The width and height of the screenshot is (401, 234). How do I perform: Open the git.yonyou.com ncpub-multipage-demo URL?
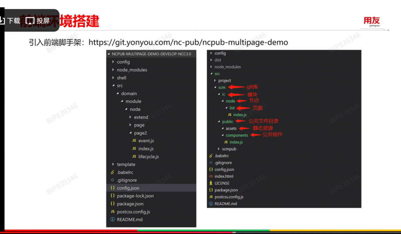(x=188, y=42)
